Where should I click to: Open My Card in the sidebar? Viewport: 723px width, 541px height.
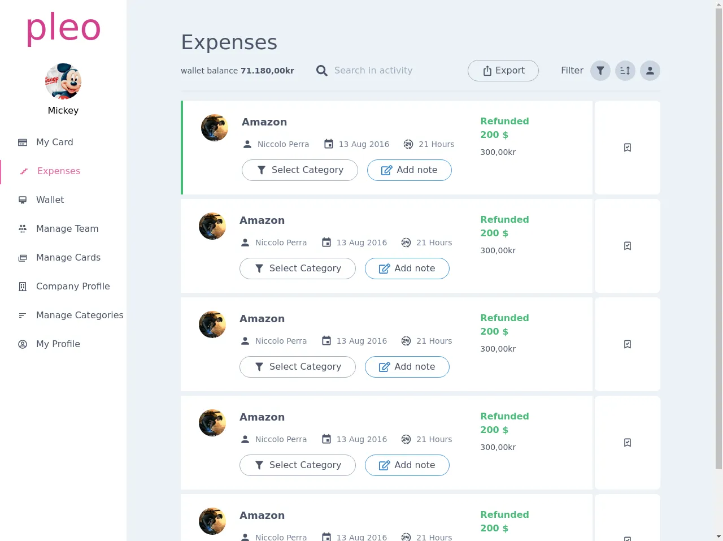click(54, 142)
